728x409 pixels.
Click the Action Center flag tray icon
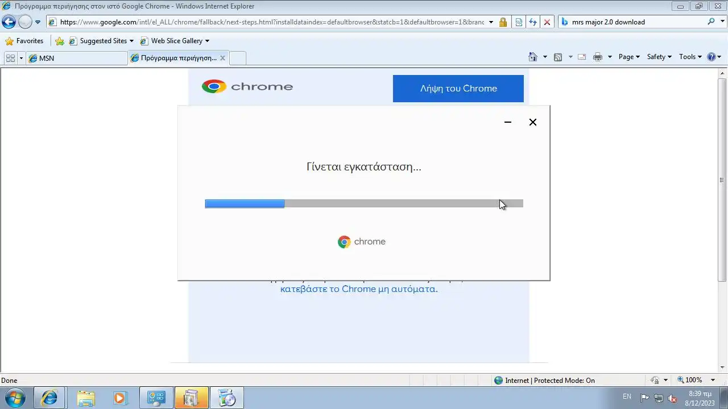(645, 398)
